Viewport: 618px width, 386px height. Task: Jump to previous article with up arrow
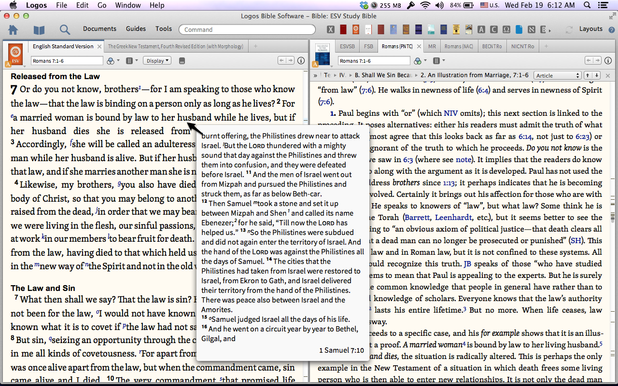pyautogui.click(x=588, y=75)
